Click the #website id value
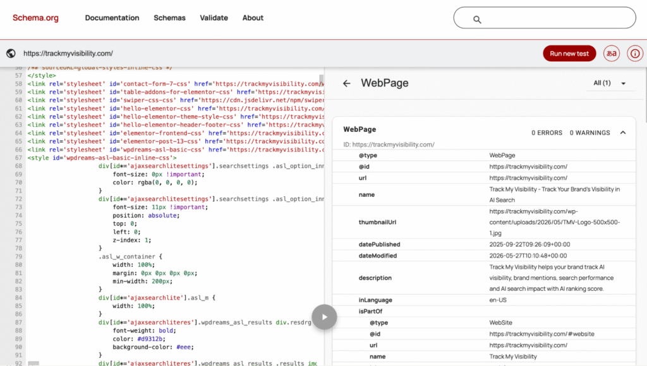Image resolution: width=647 pixels, height=366 pixels. pos(541,334)
